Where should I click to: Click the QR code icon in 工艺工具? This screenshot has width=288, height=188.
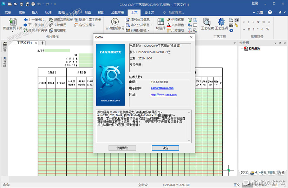coord(236,20)
